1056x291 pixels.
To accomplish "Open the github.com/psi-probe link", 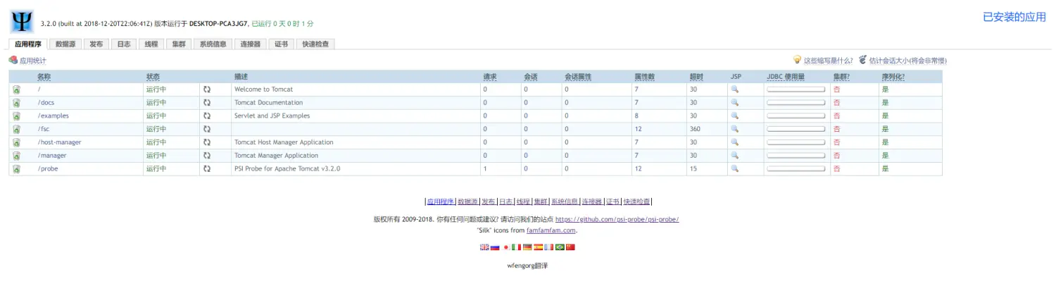I will point(617,219).
